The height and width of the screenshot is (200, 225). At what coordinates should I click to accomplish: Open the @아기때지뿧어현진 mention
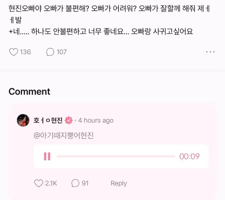[63, 136]
